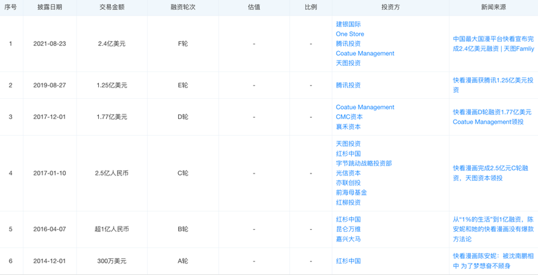Click the 1.77亿美元 amount cell
Screen dimensions: 538x275
pos(112,117)
